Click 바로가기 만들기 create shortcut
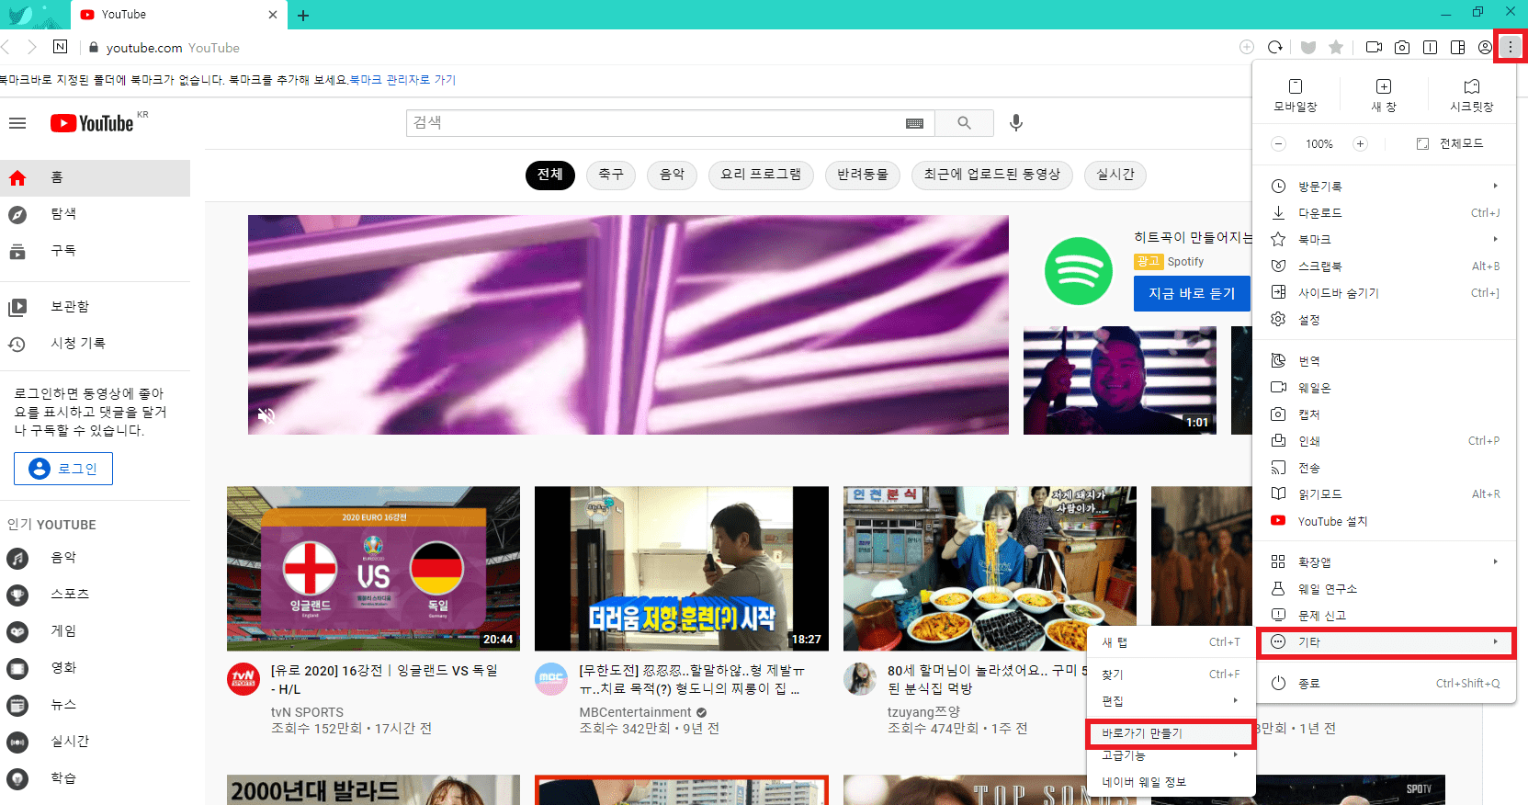The image size is (1528, 805). coord(1171,733)
